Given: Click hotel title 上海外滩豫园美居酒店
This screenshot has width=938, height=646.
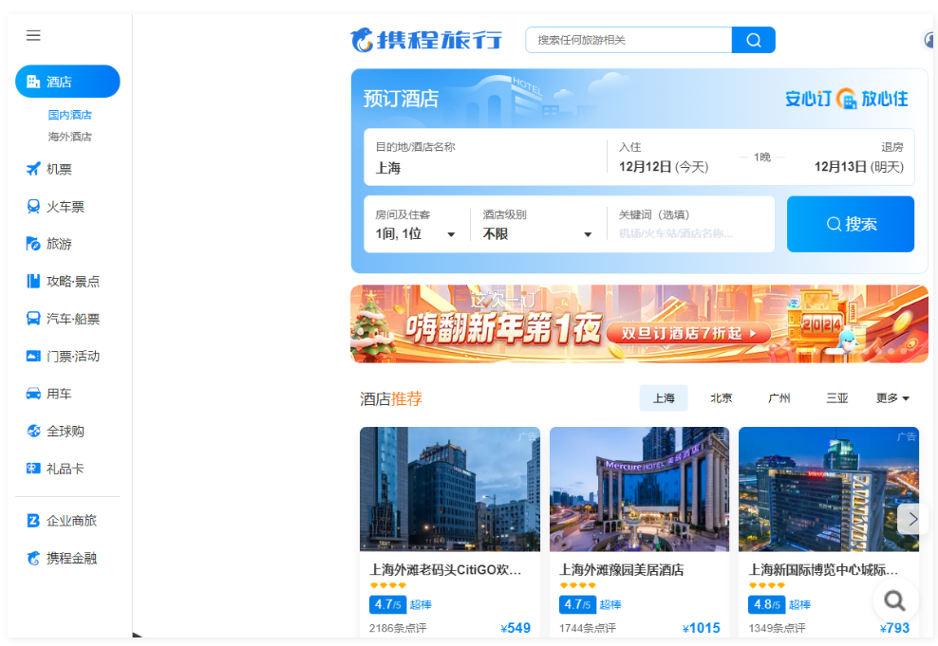Looking at the screenshot, I should click(x=622, y=569).
